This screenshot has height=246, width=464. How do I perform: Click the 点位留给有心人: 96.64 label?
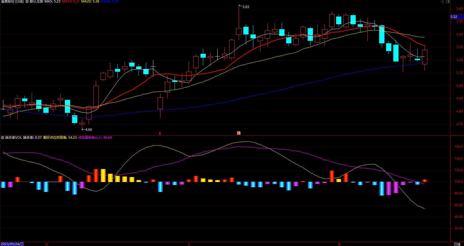tap(95, 138)
